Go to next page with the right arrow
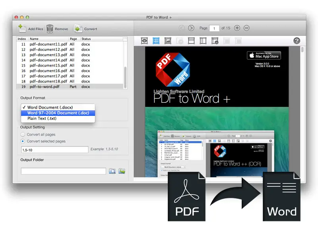The height and width of the screenshot is (238, 318). pos(191,28)
